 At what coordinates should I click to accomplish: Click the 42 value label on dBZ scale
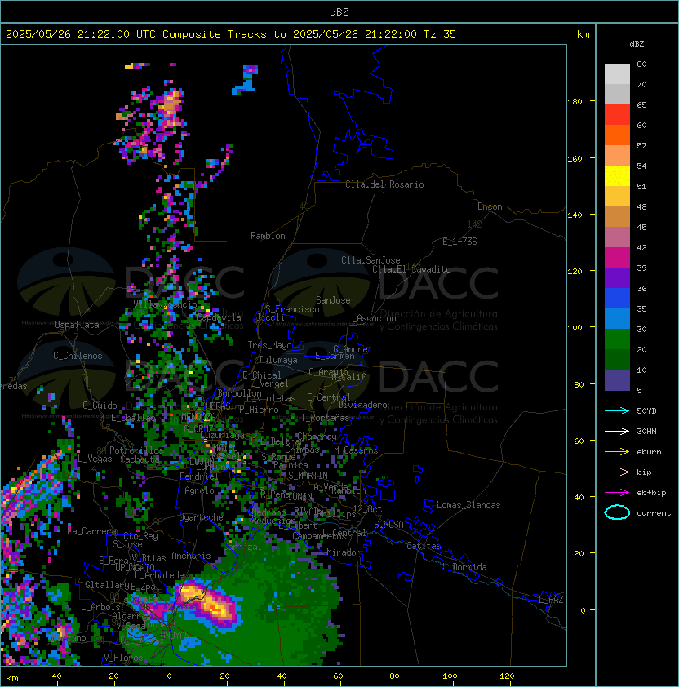pyautogui.click(x=641, y=247)
